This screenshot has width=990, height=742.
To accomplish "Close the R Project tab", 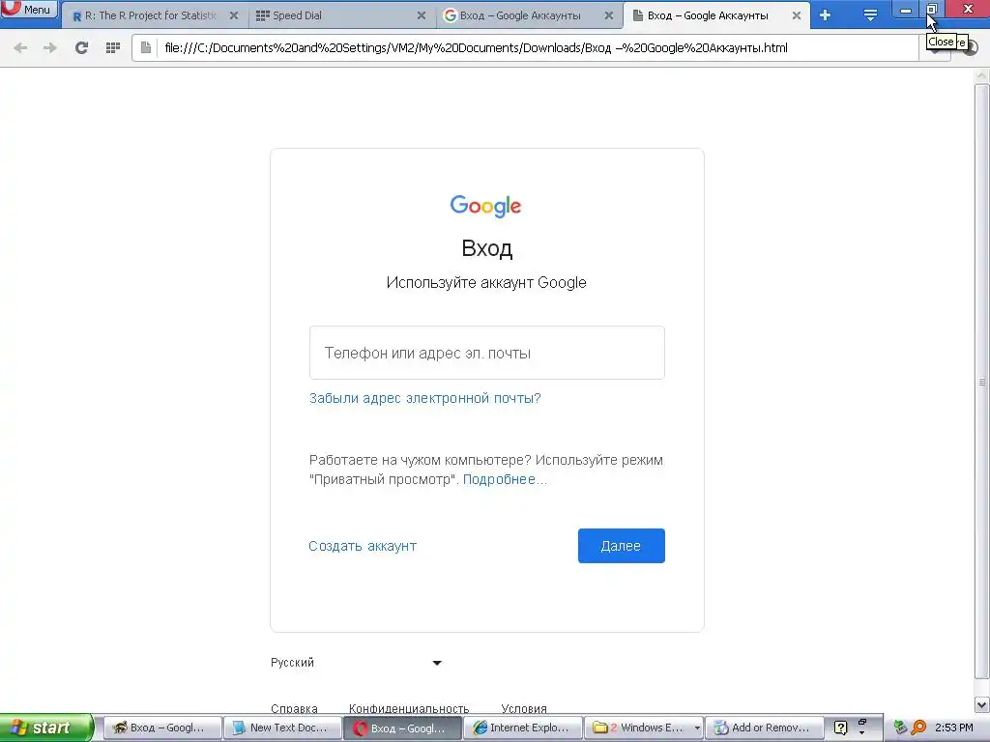I will [x=234, y=15].
